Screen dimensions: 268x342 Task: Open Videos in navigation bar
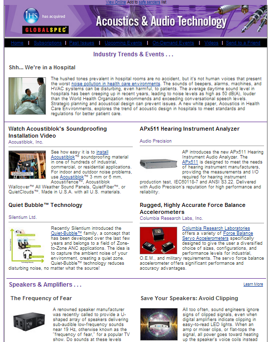(x=211, y=43)
